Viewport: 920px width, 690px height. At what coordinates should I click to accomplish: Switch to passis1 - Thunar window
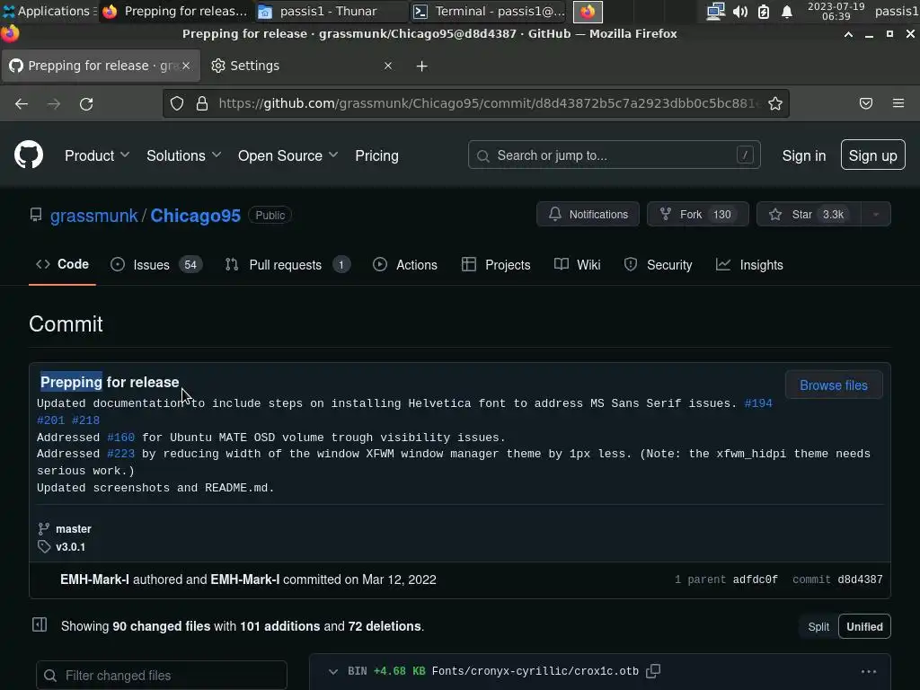click(332, 11)
